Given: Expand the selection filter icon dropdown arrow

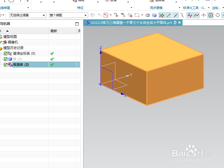Looking at the screenshot, I should coord(111,15).
